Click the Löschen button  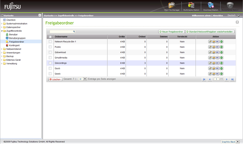[55, 79]
